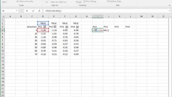This screenshot has width=172, height=97.
Task: Click cell D2 containing TRUE
Action: 43,23
